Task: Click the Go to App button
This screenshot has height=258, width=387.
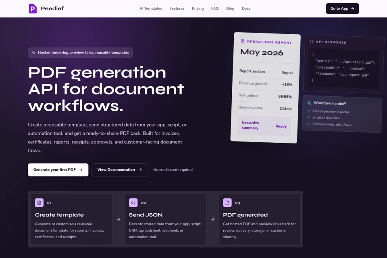Action: (x=342, y=8)
